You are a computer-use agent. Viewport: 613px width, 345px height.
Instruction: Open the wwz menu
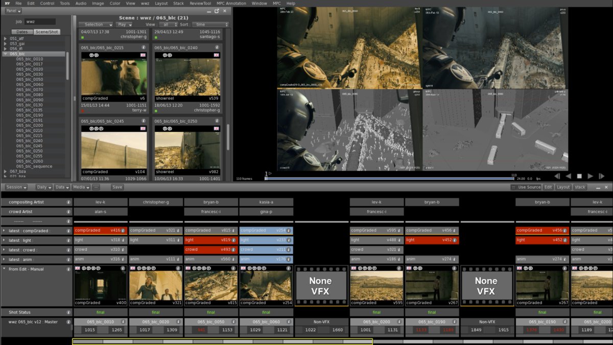pyautogui.click(x=146, y=3)
